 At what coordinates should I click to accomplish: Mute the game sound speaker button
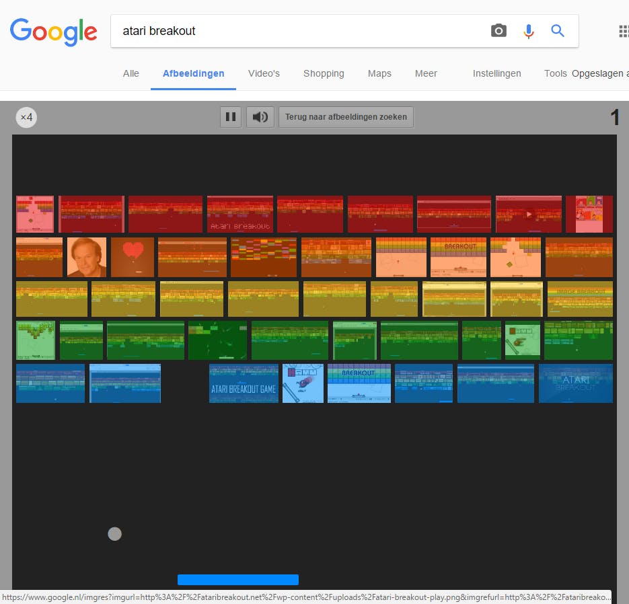coord(260,117)
